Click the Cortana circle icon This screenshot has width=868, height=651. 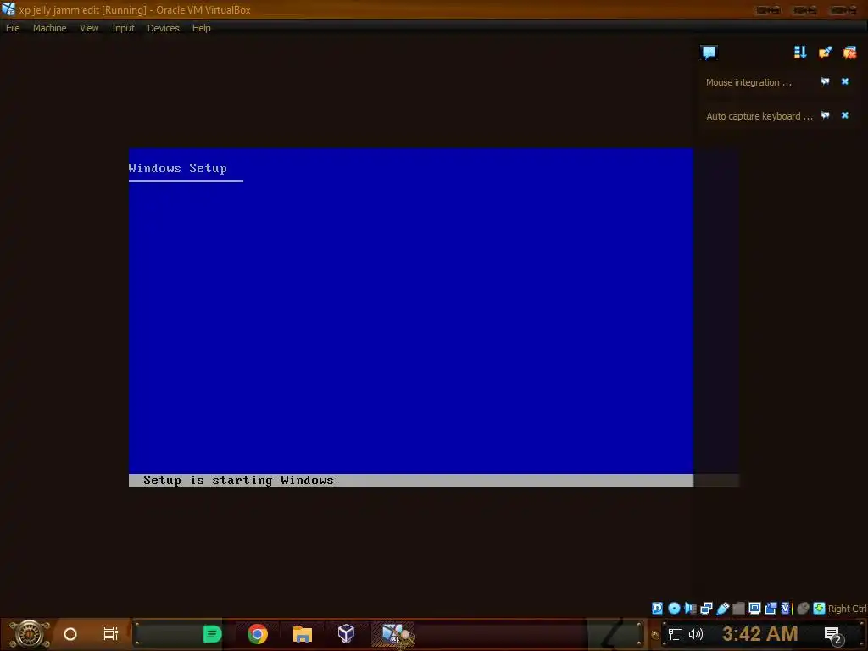pyautogui.click(x=70, y=634)
